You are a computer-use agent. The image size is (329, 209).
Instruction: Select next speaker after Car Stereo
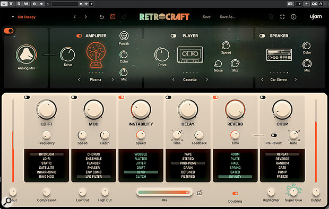pos(296,79)
